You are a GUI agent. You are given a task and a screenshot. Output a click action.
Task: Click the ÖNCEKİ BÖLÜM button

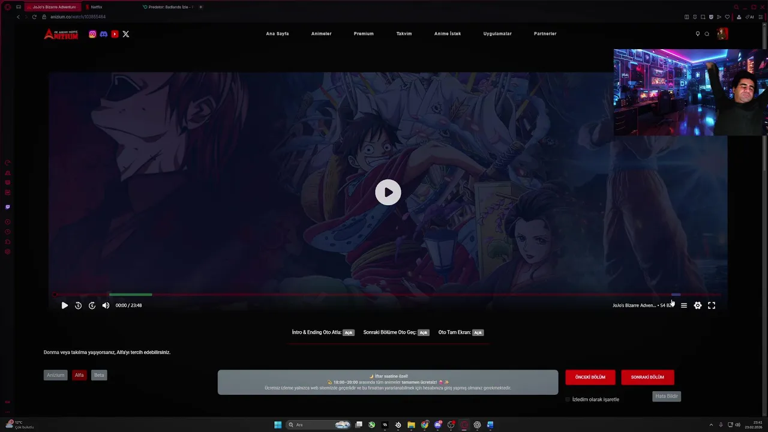click(x=590, y=377)
